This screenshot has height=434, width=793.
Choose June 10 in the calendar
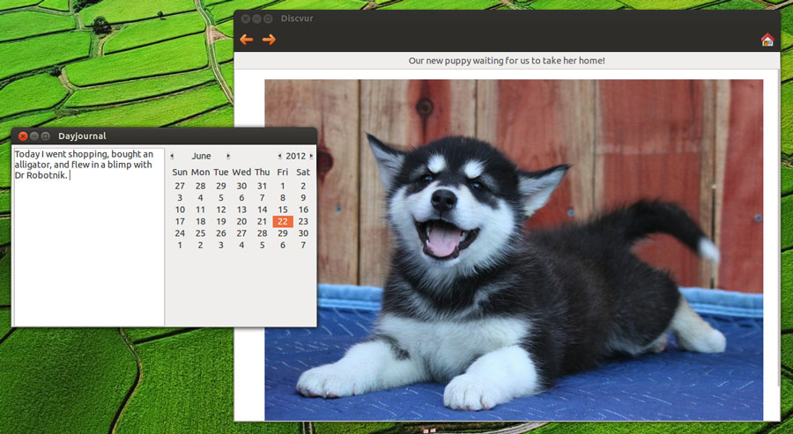pyautogui.click(x=180, y=210)
